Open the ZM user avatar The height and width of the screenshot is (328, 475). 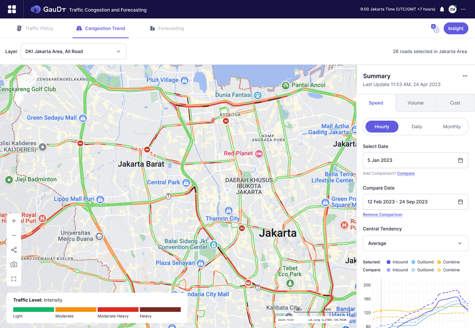(453, 9)
